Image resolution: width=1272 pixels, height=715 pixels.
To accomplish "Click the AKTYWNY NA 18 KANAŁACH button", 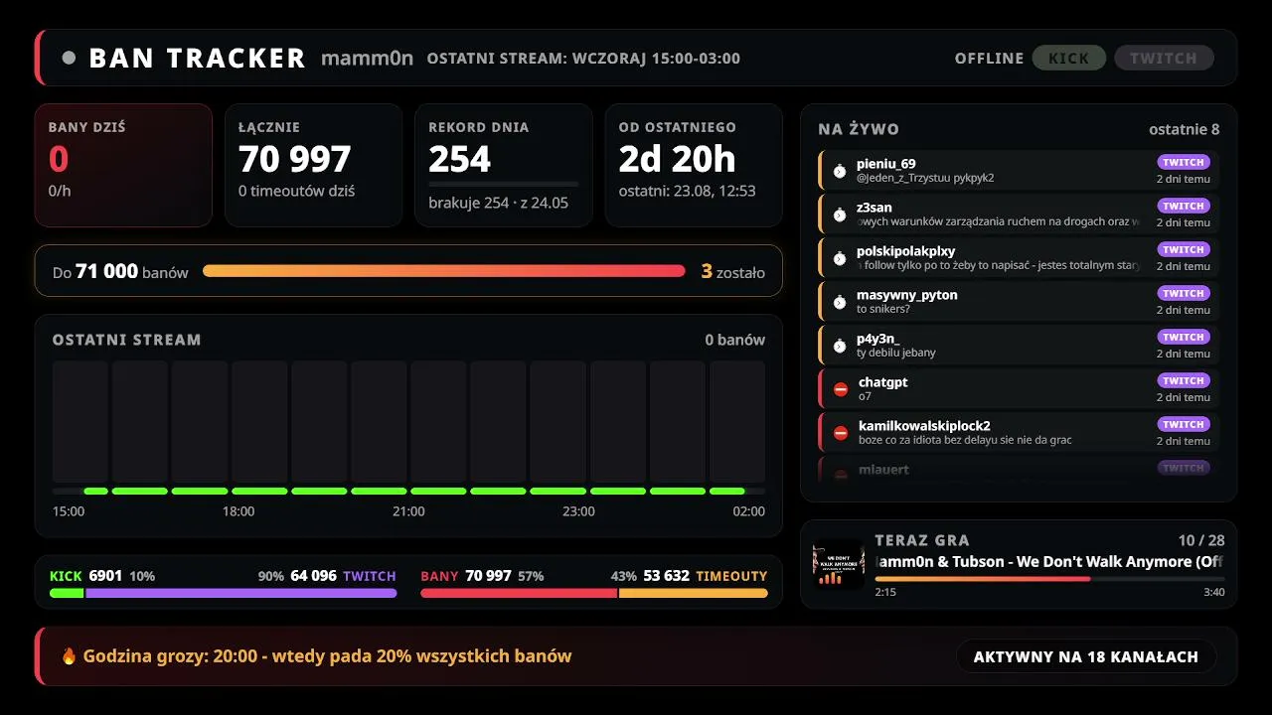I will click(x=1086, y=656).
